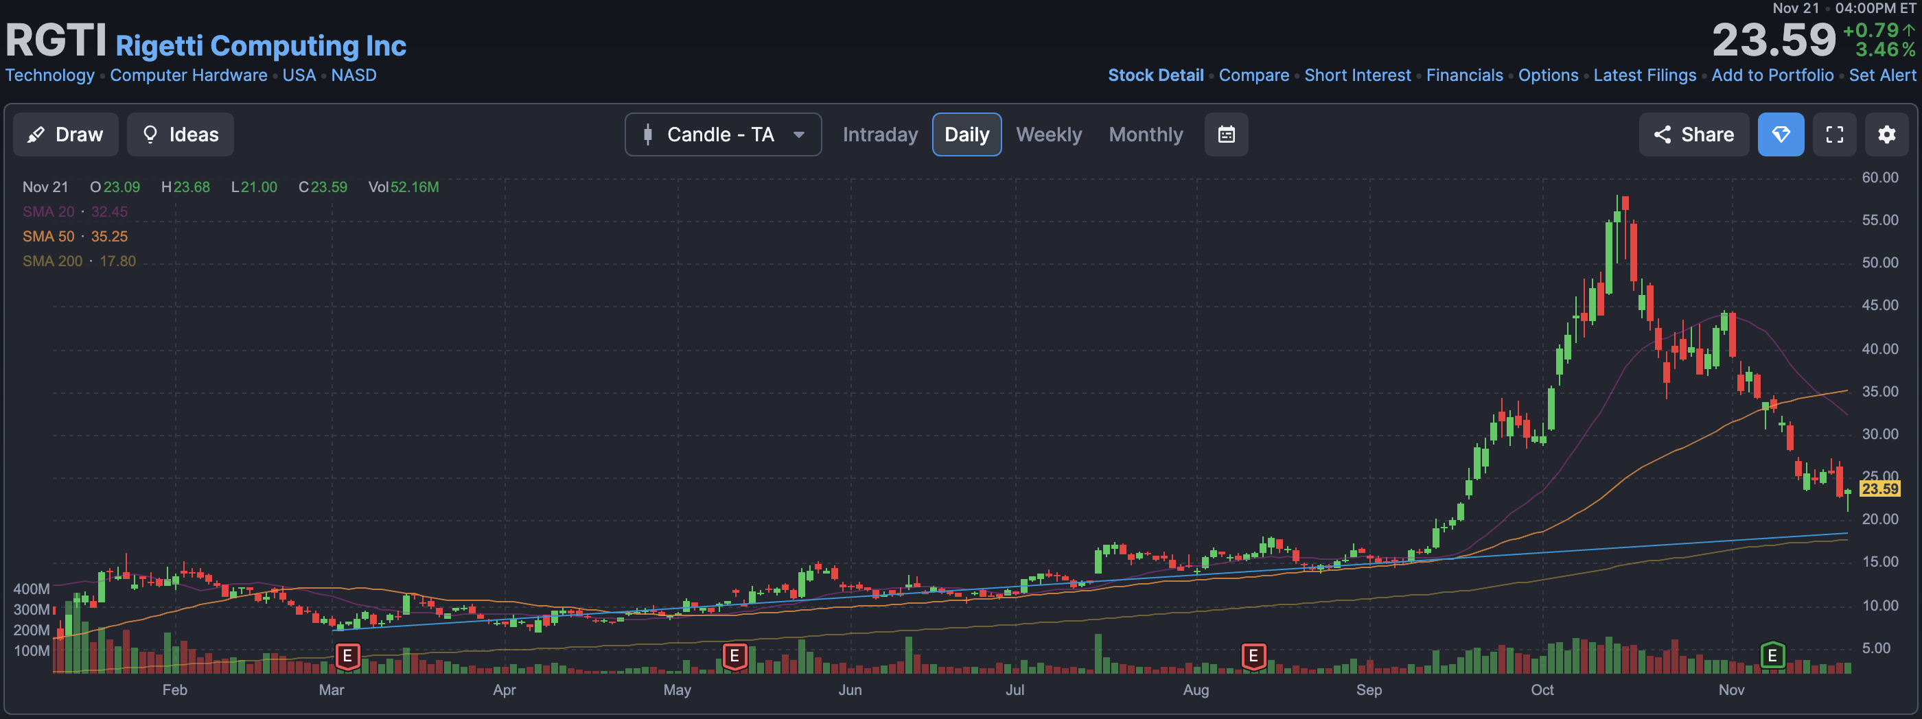Open the Short Interest link
This screenshot has height=719, width=1922.
(1357, 75)
